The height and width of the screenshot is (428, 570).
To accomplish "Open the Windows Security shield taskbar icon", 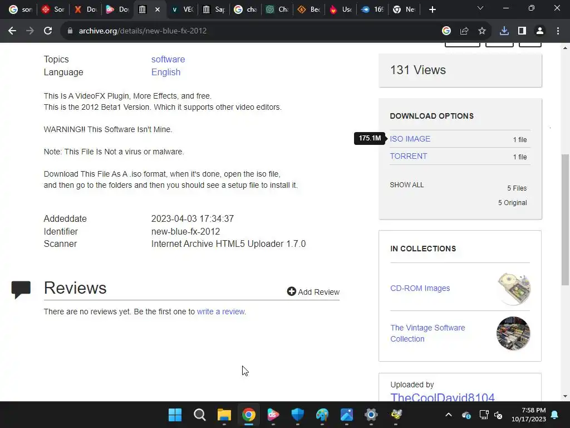I will point(298,415).
